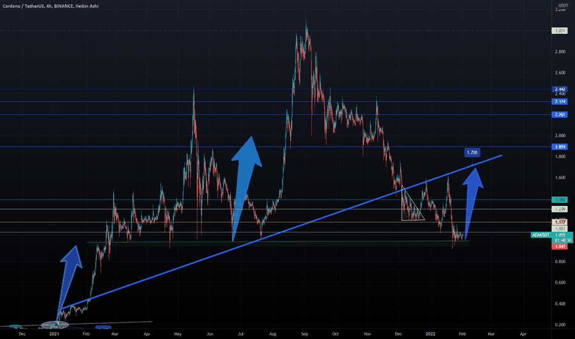Click the ADAUSDT symbol label
Screen dimensions: 575x339
coord(541,235)
